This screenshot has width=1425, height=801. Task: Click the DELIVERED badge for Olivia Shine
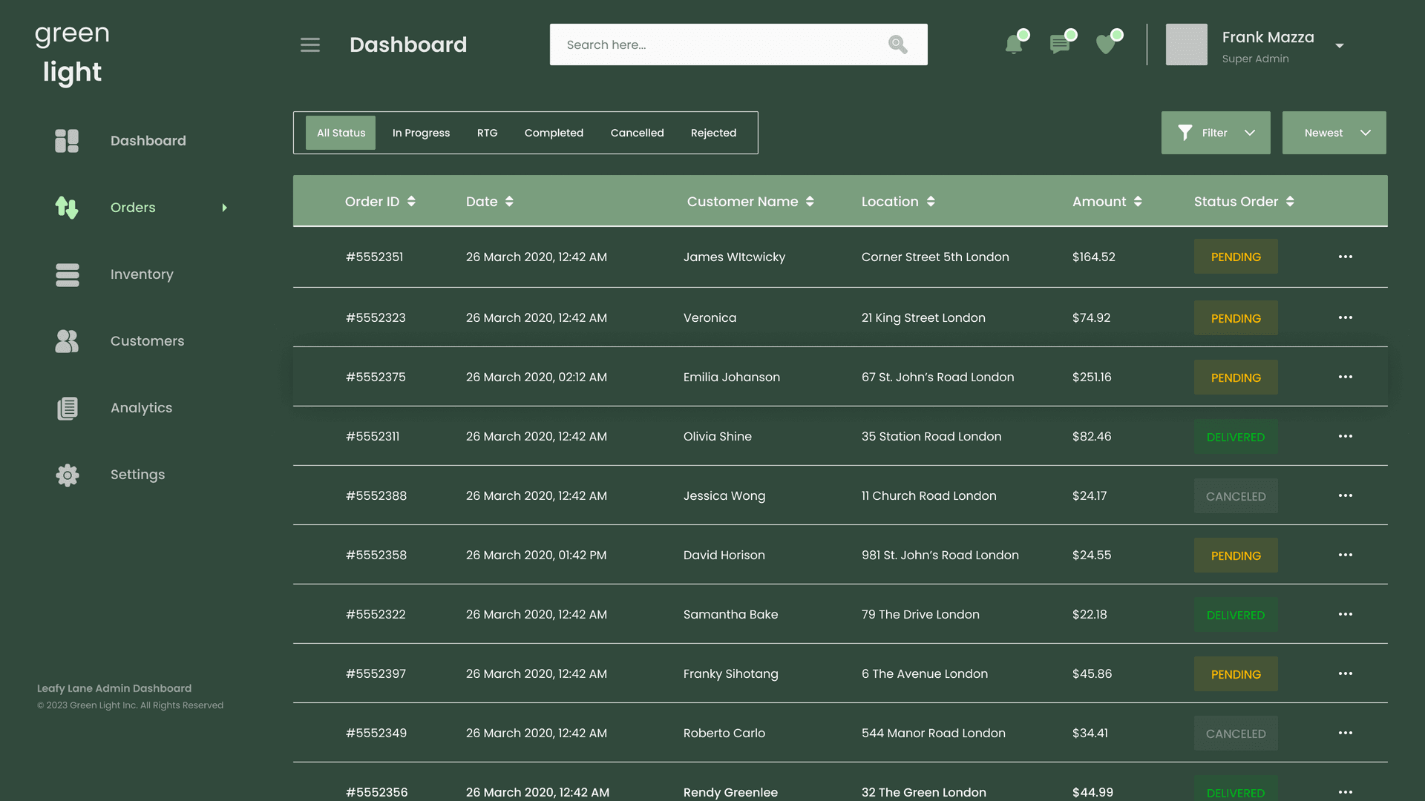pyautogui.click(x=1235, y=437)
